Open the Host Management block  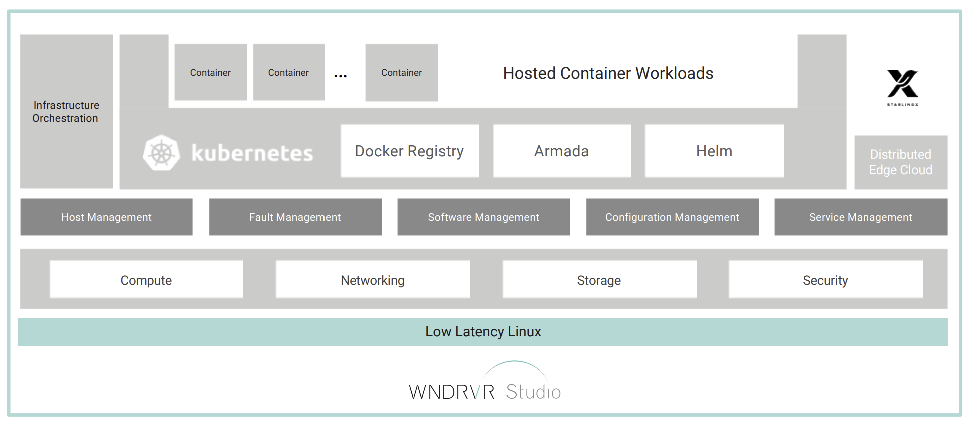click(106, 217)
